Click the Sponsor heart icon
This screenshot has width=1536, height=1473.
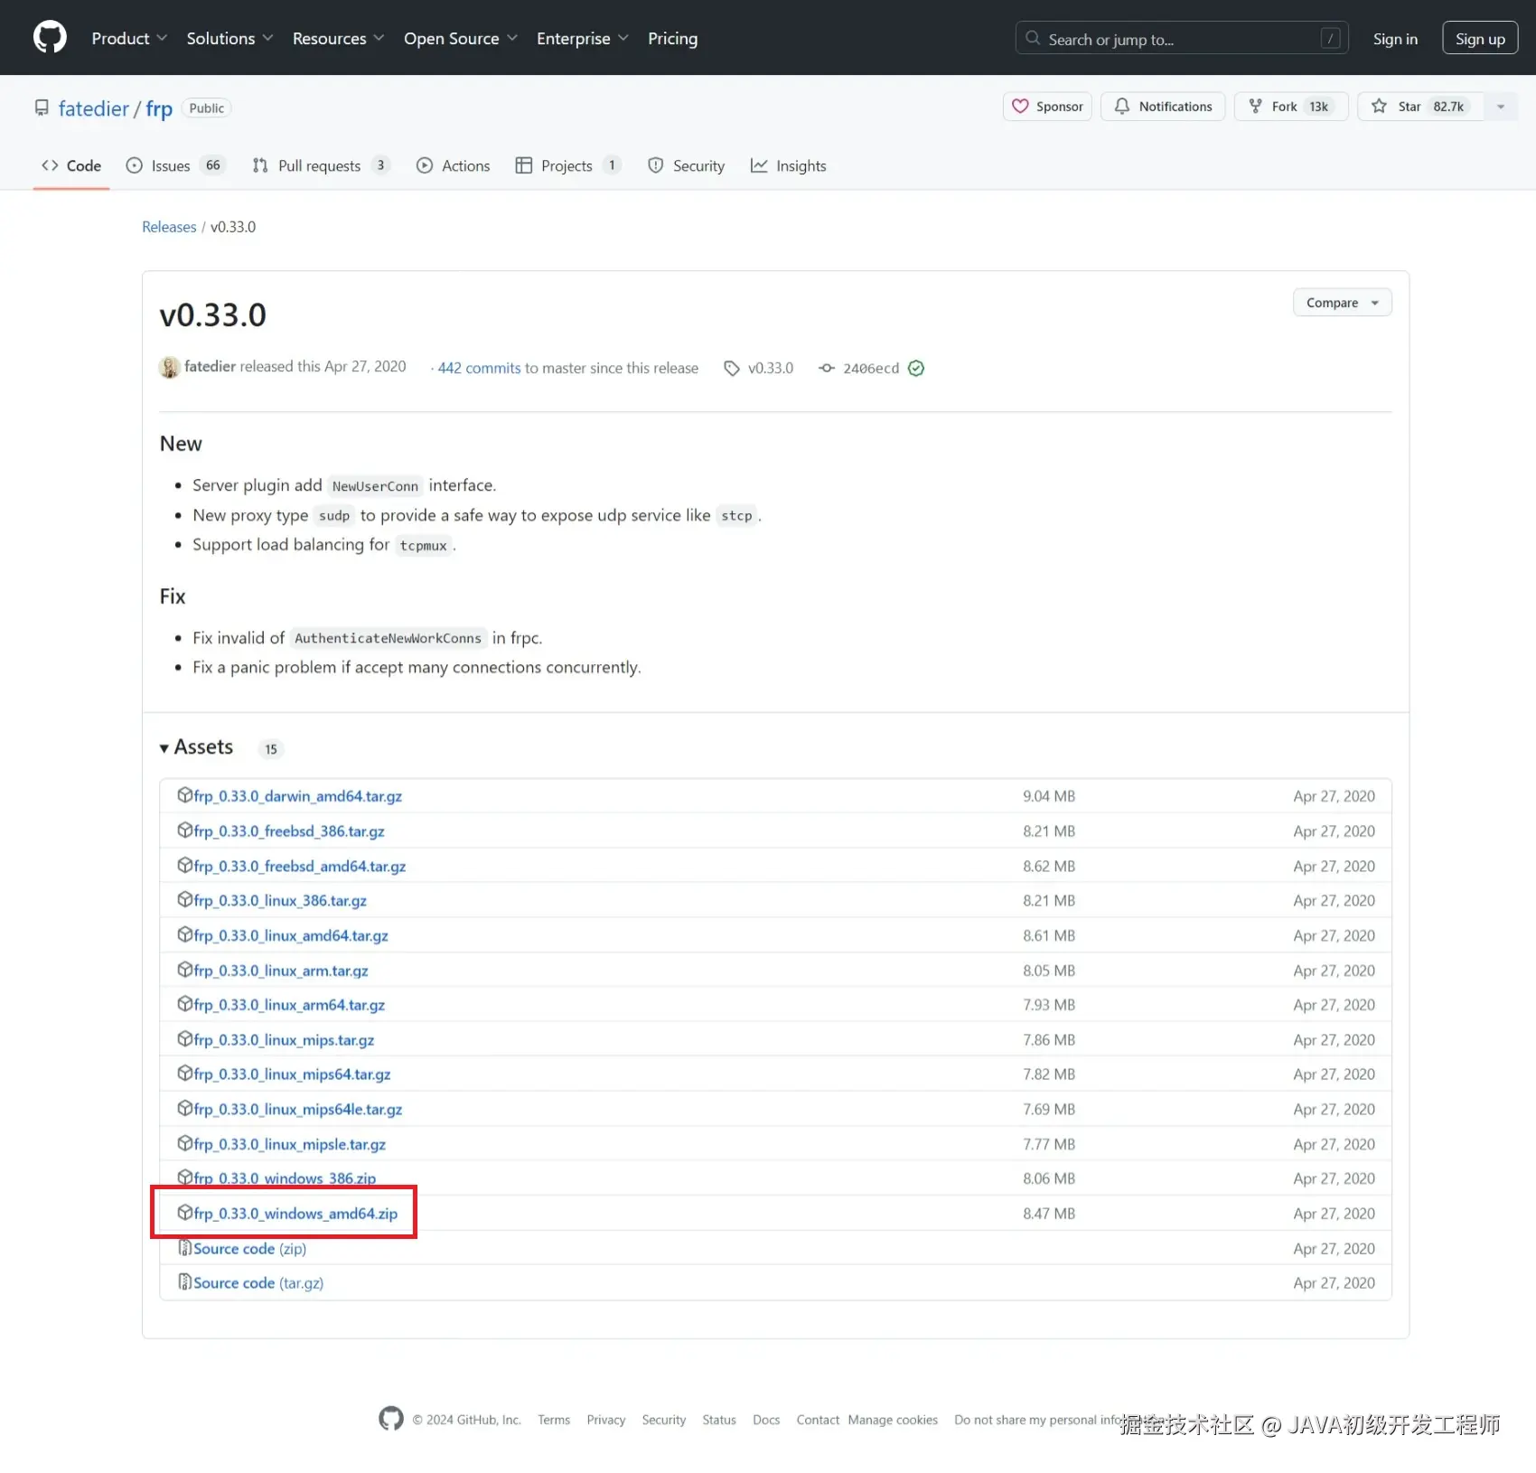pyautogui.click(x=1020, y=106)
